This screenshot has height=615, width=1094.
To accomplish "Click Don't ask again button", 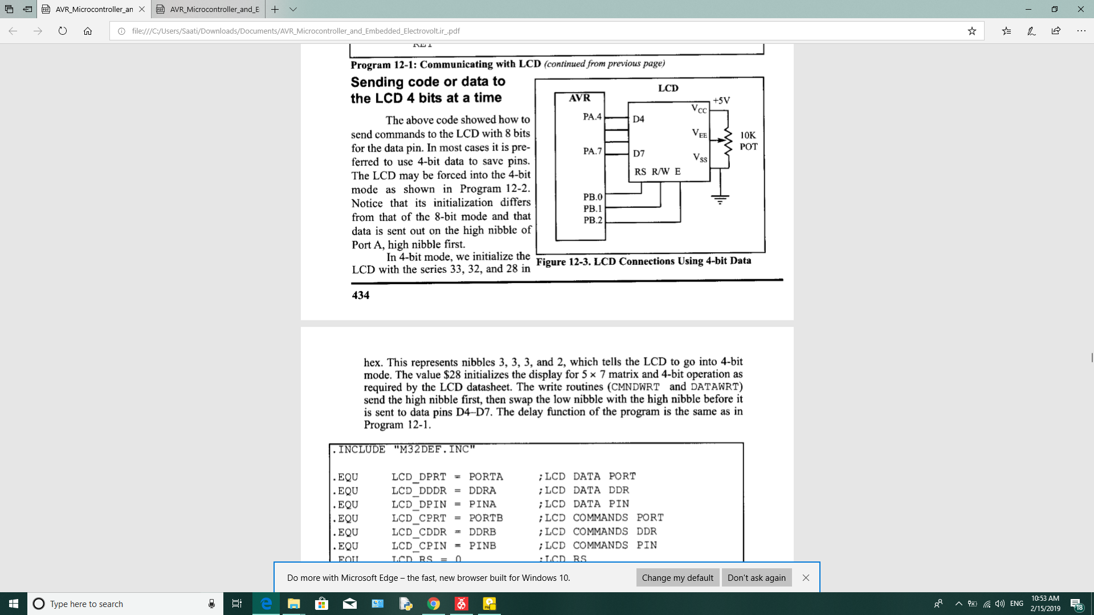I will coord(756,577).
